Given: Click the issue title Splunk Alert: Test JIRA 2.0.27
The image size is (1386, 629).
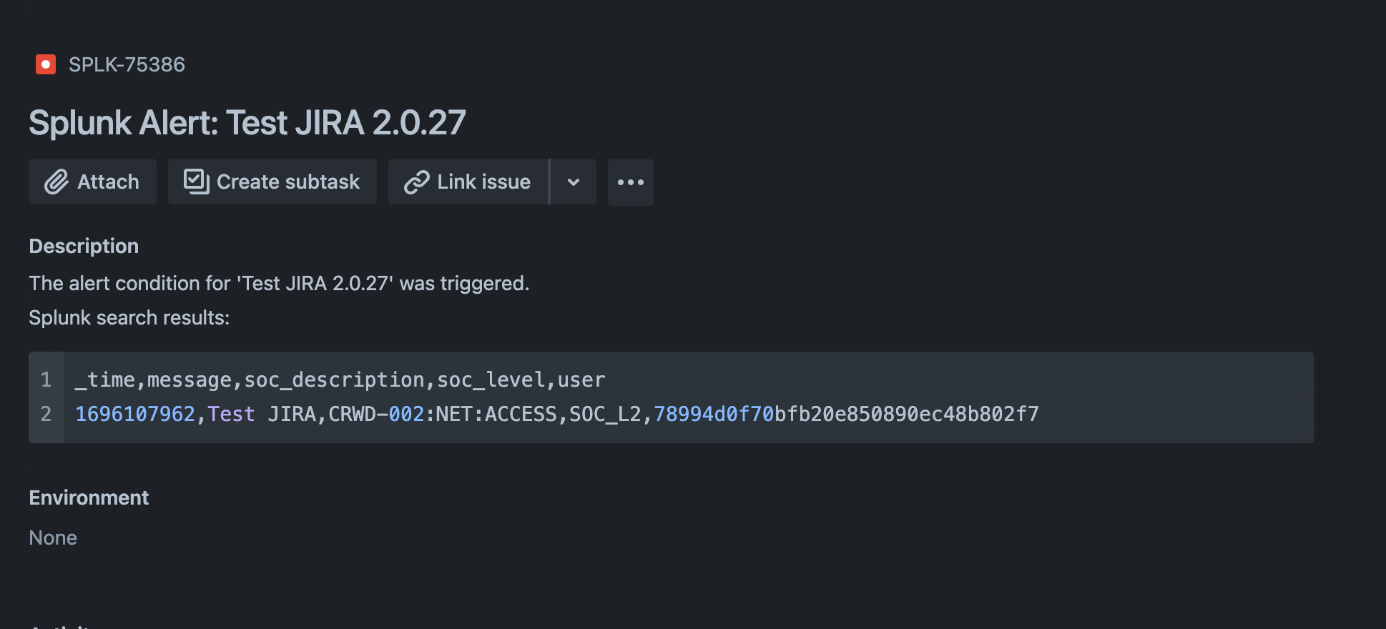Looking at the screenshot, I should (x=247, y=122).
